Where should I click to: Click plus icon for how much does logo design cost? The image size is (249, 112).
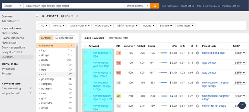point(90,96)
